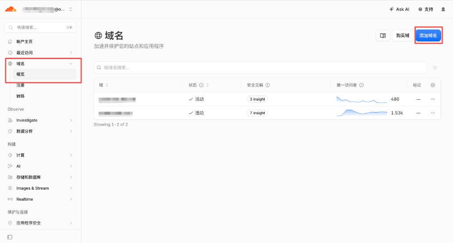This screenshot has height=243, width=453.
Task: Open the user profile icon
Action: pos(443,9)
